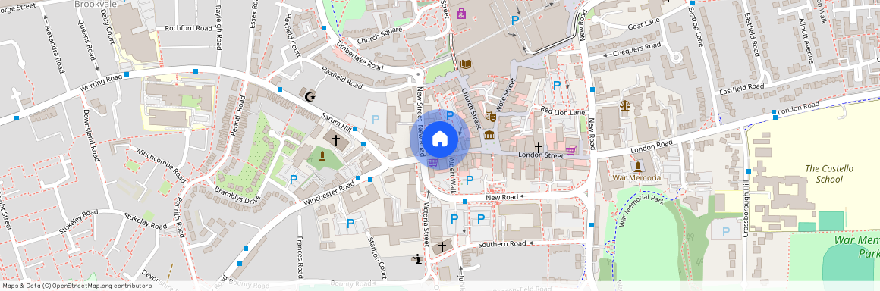The height and width of the screenshot is (291, 880).
Task: Click the blue home location marker
Action: coord(439,139)
